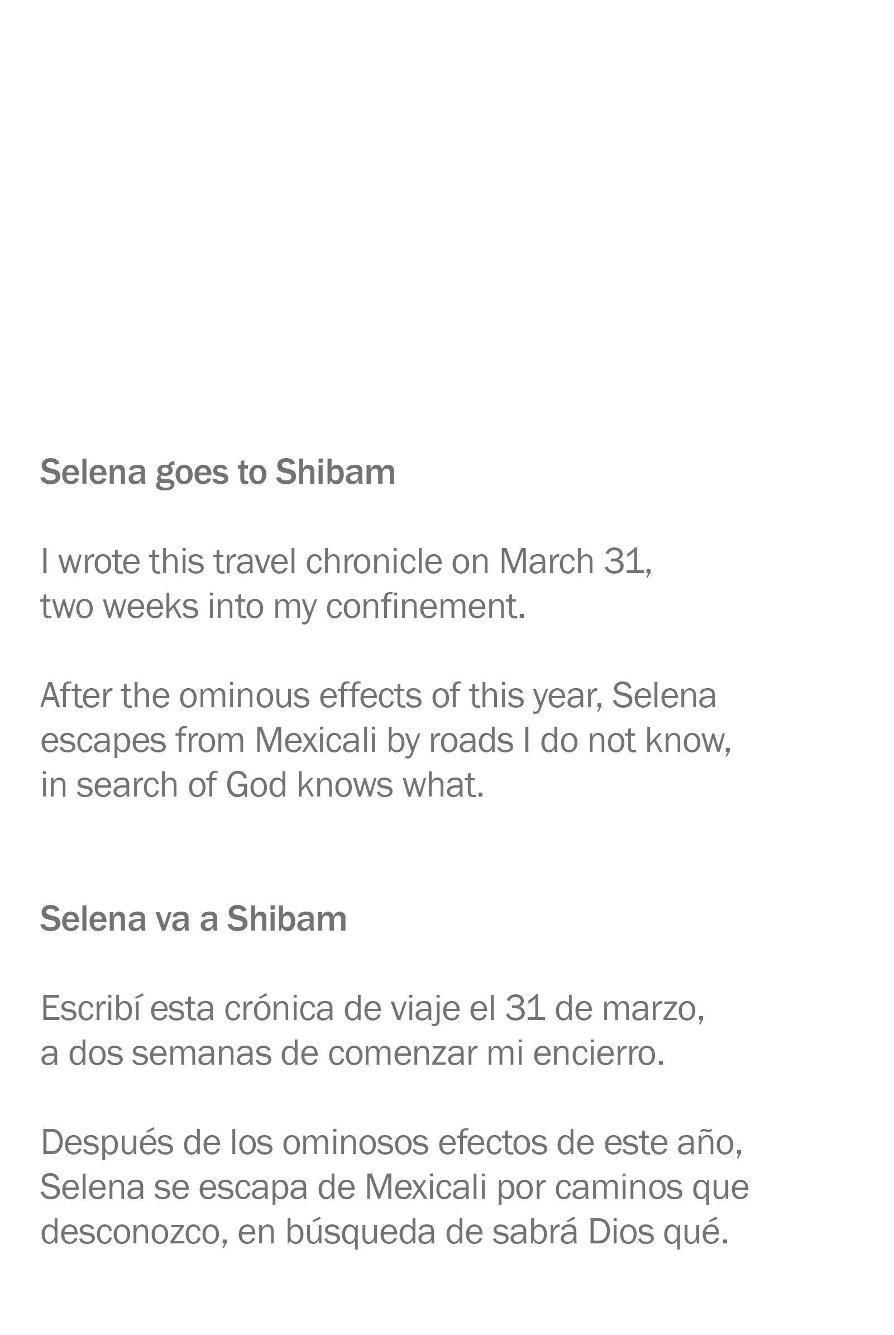Click the word "encierro" in the Spanish paragraph
Screen dimensions: 894x1335
[598, 1053]
